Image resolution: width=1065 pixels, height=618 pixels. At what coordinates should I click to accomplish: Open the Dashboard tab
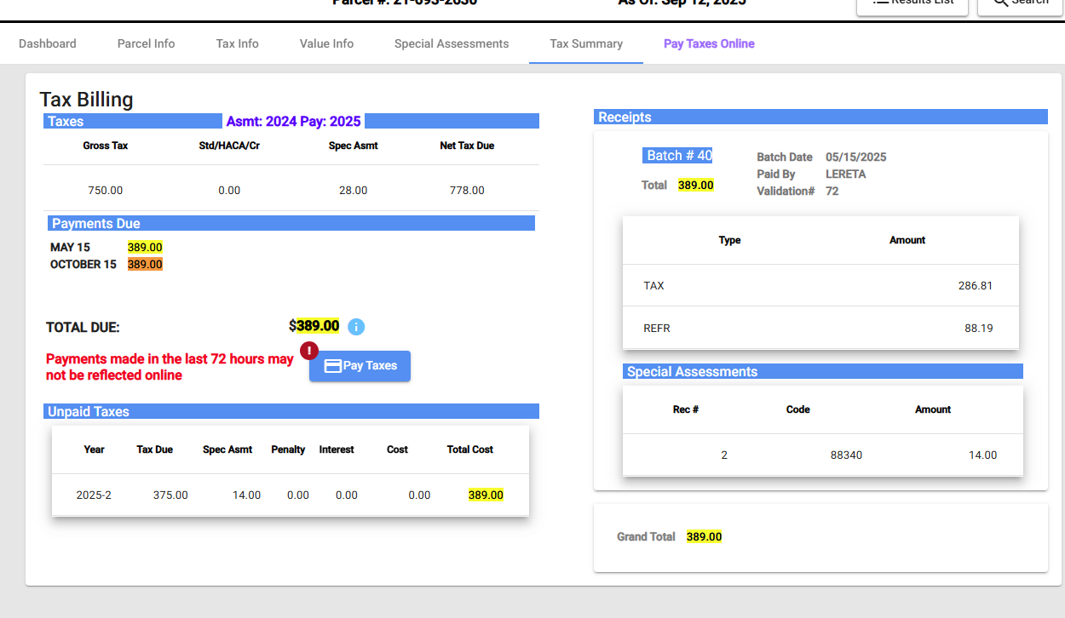(48, 43)
